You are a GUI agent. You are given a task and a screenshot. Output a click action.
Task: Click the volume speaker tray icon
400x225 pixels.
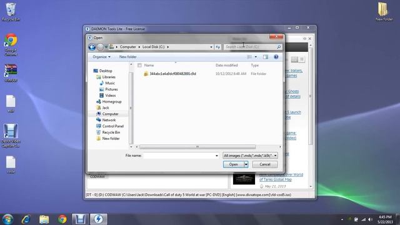371,219
